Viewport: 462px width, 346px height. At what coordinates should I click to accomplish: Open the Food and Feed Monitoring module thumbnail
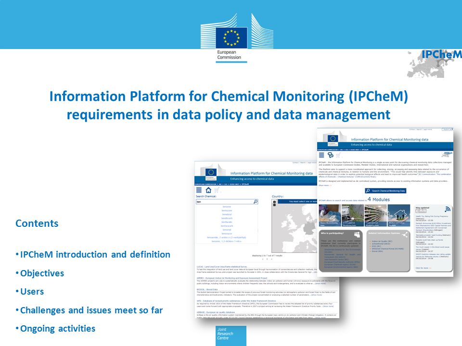click(376, 215)
